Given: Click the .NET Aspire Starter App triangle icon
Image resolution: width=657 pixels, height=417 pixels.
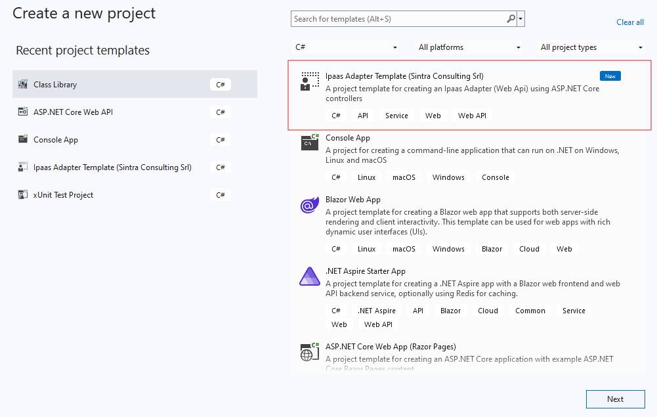Looking at the screenshot, I should pyautogui.click(x=308, y=276).
